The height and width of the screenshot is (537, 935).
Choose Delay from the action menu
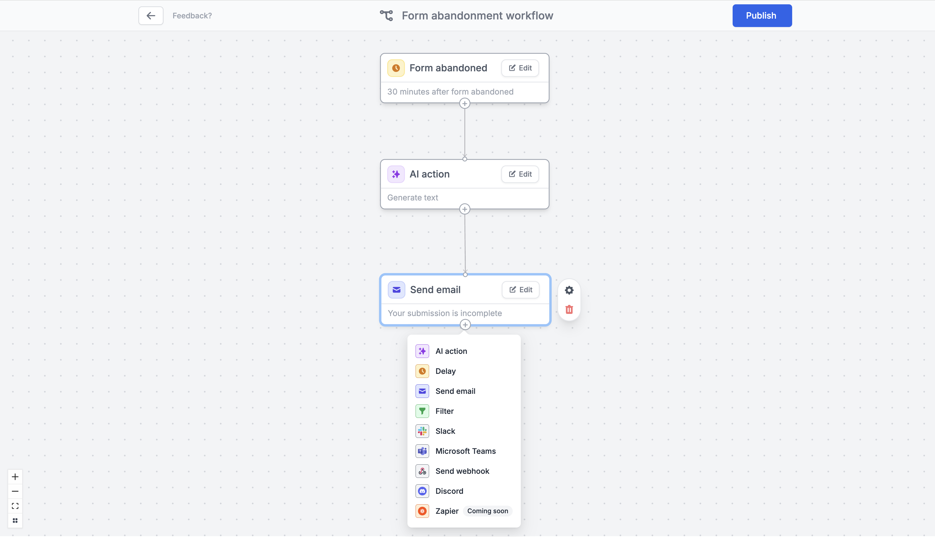click(445, 371)
